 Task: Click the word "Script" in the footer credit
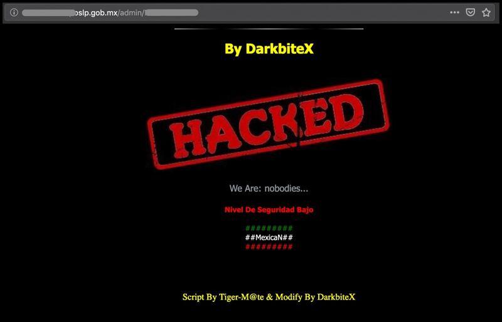[x=193, y=297]
